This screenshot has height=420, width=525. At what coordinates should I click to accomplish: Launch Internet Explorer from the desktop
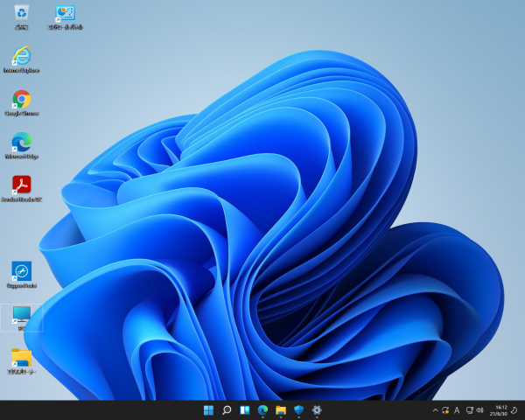(x=22, y=59)
